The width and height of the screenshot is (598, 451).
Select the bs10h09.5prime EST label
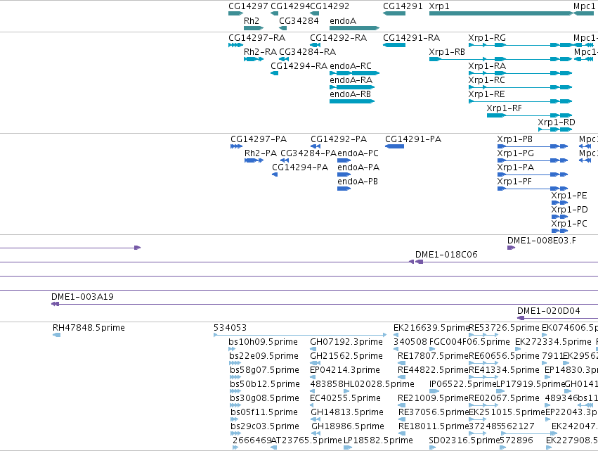[x=263, y=342]
